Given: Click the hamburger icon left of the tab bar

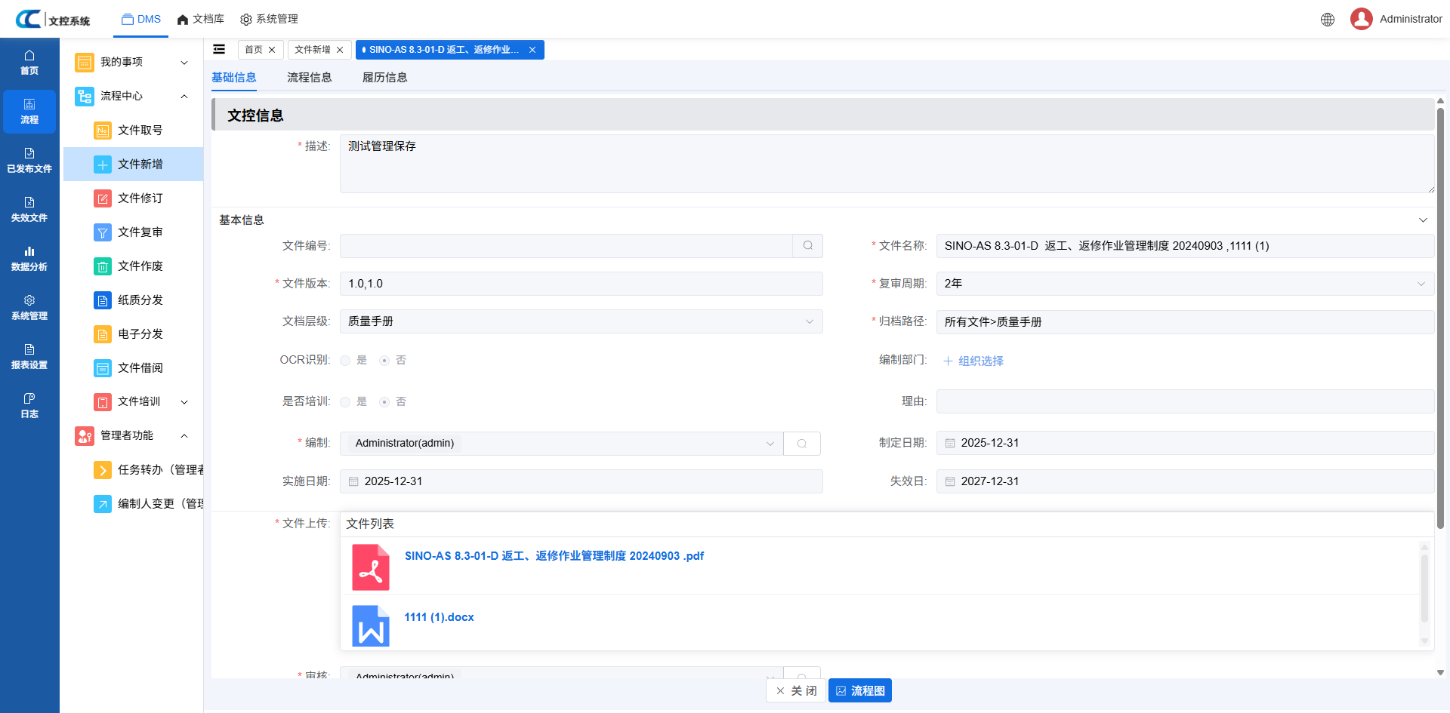Looking at the screenshot, I should 219,49.
